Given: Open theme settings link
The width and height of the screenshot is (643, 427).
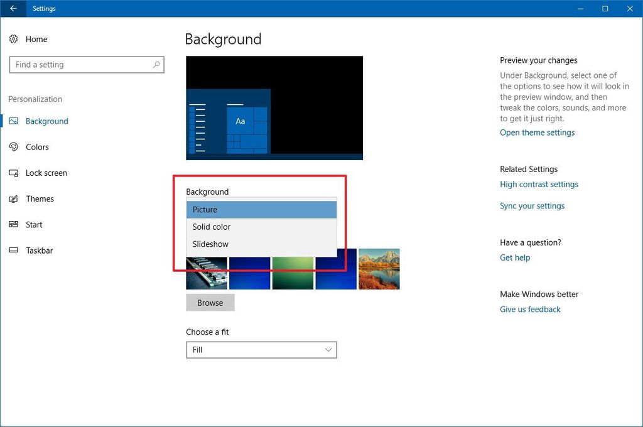Looking at the screenshot, I should tap(537, 132).
